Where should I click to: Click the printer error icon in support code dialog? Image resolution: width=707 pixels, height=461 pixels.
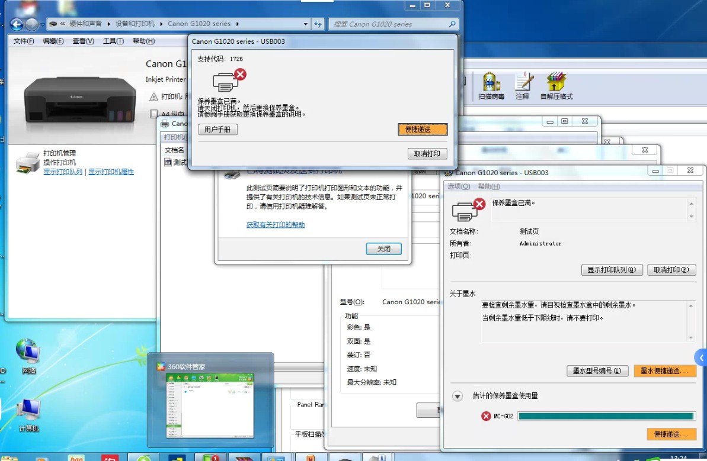pos(229,80)
